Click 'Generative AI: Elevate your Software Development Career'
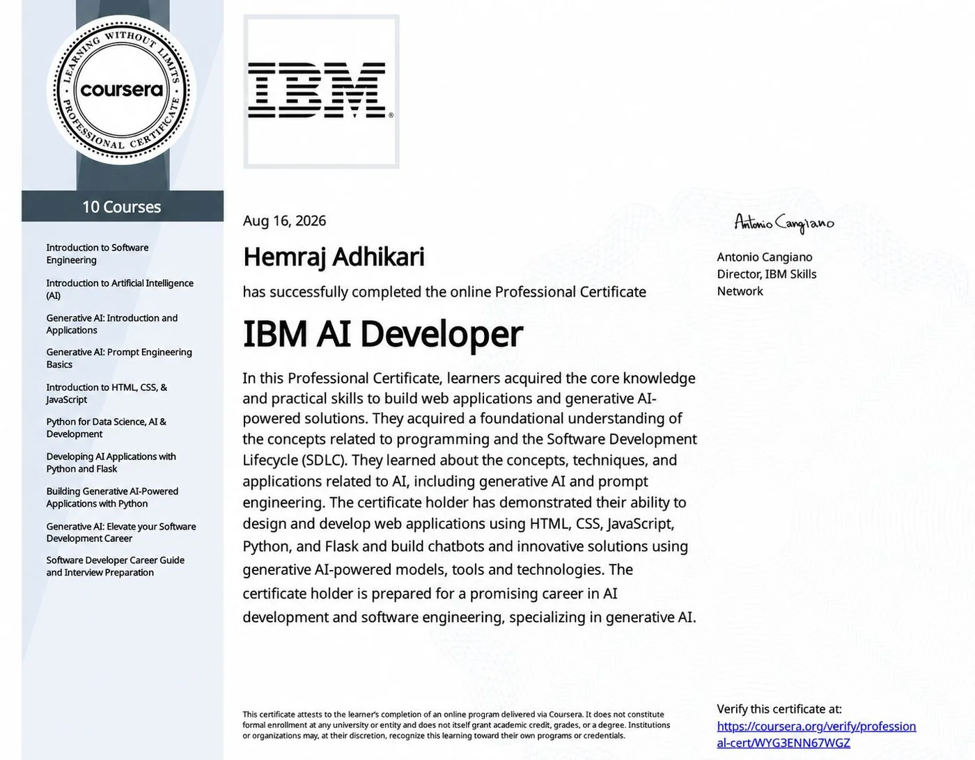The width and height of the screenshot is (975, 760). pyautogui.click(x=121, y=532)
